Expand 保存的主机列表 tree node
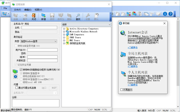The image size is (180, 112). click(64, 43)
